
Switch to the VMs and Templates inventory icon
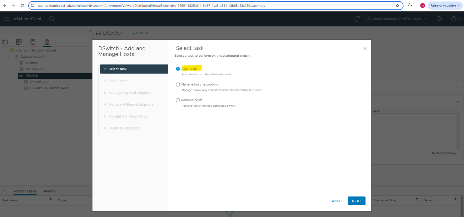pos(19,42)
